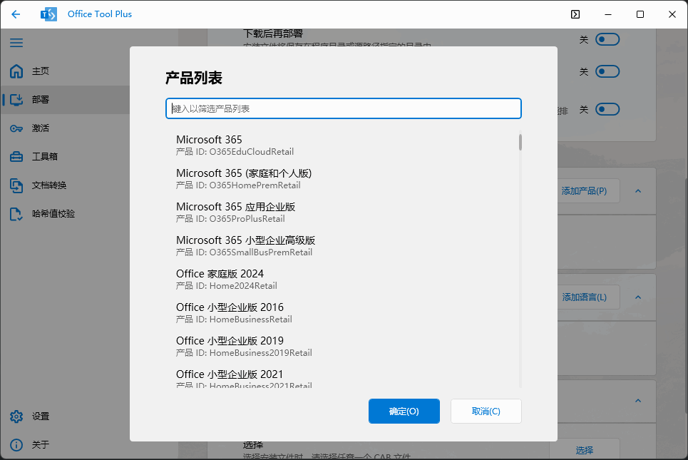Screen dimensions: 688x460
Task: Collapse the 添加产品 section chevron
Action: [638, 191]
